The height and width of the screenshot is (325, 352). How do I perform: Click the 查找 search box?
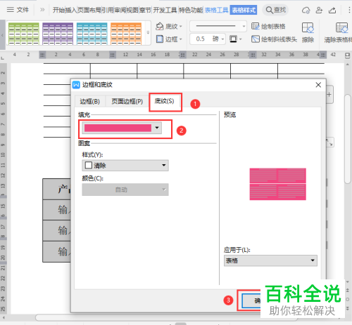pyautogui.click(x=275, y=10)
